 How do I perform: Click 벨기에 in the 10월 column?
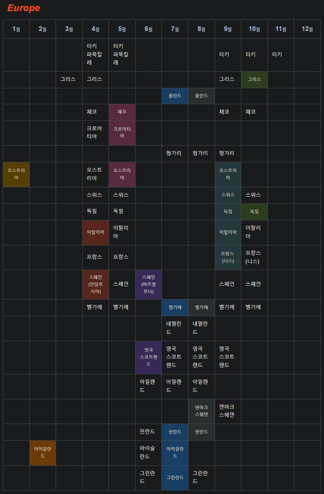[253, 307]
